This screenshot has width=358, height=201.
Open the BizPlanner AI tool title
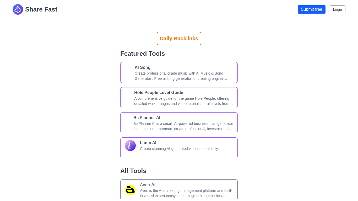[147, 118]
